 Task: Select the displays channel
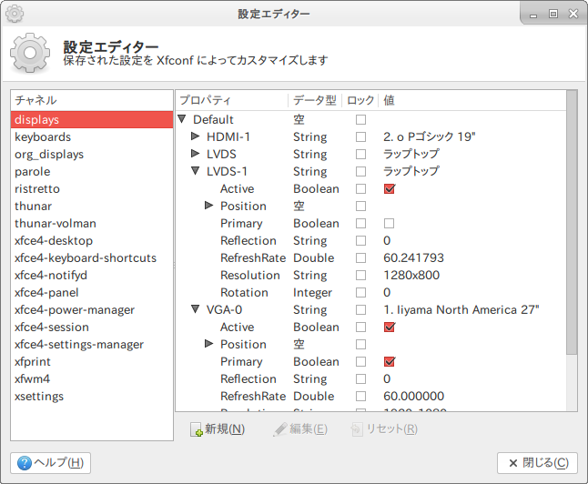click(92, 119)
